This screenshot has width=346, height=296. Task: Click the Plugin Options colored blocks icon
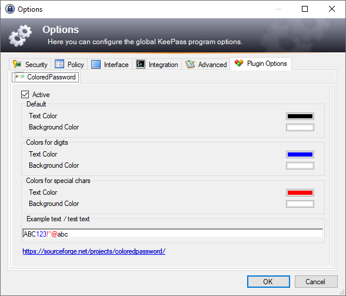[x=239, y=63]
